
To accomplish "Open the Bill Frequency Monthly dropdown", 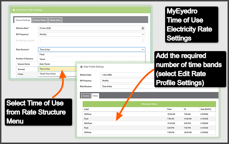I will (x=92, y=34).
